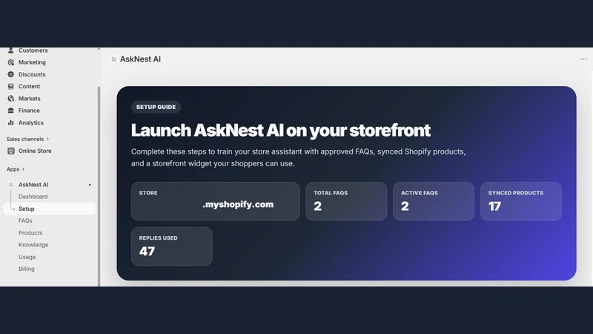Open the Knowledge subpage

pos(33,245)
